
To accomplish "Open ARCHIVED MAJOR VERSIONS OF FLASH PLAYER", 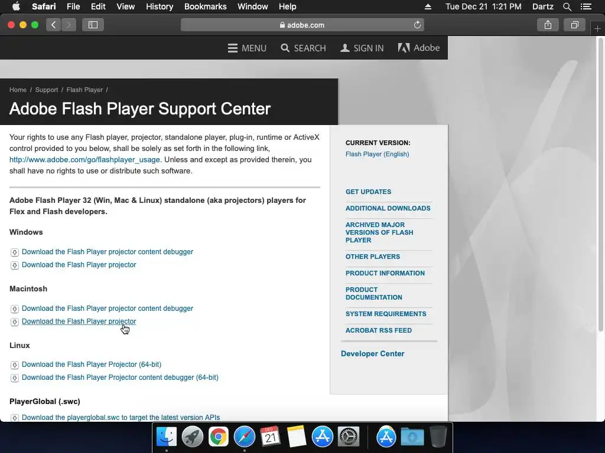I will 379,232.
